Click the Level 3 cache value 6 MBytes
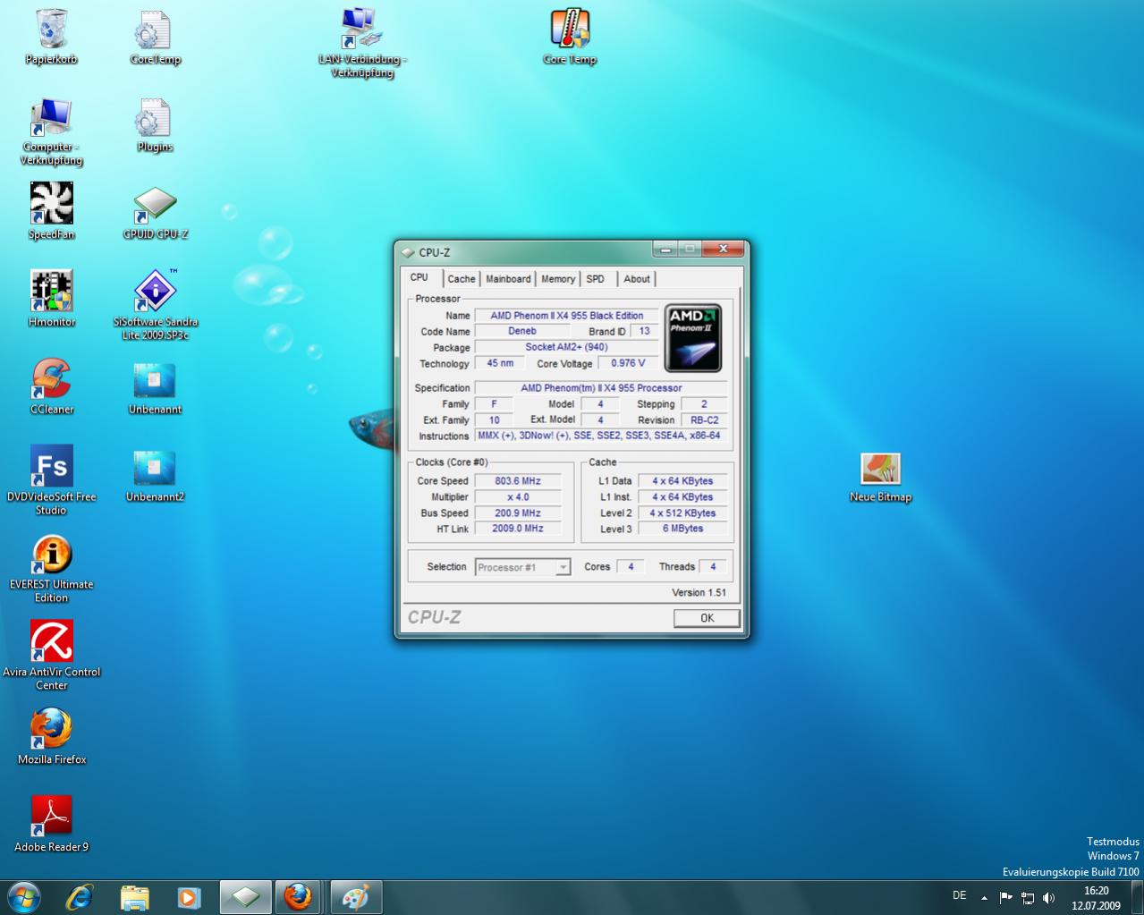1144x915 pixels. (682, 529)
